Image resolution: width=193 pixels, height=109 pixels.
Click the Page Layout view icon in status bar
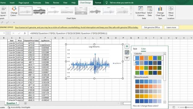[x=174, y=107]
